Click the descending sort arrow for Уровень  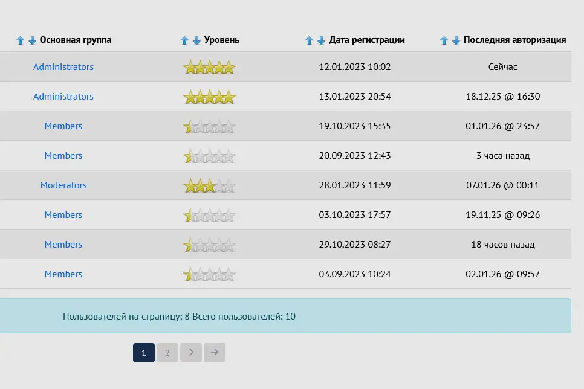pyautogui.click(x=196, y=40)
